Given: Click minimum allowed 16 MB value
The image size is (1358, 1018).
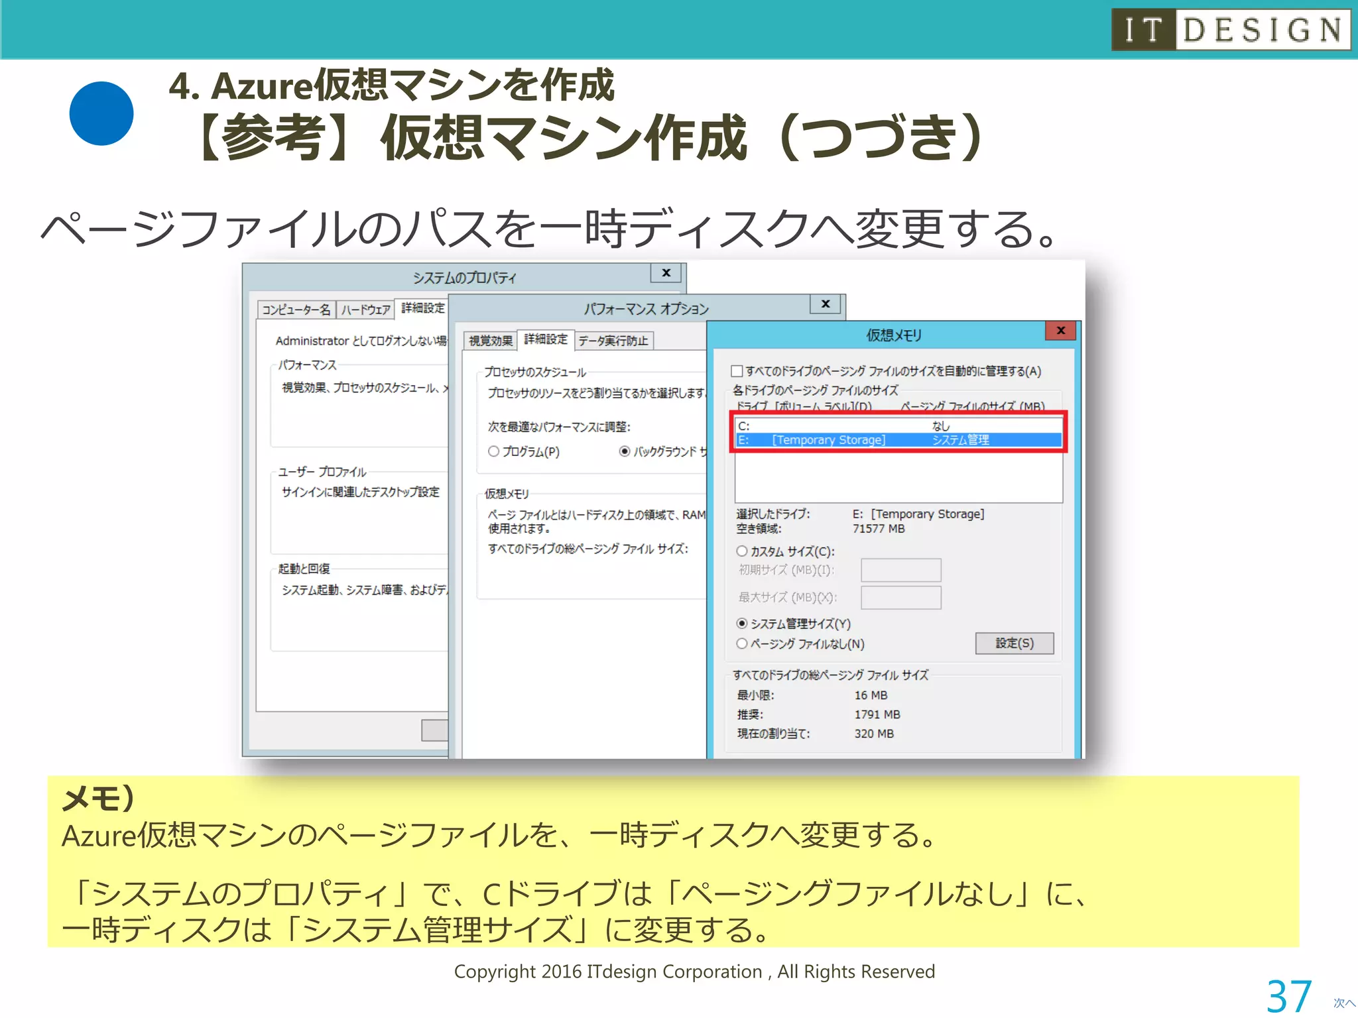Looking at the screenshot, I should point(871,695).
